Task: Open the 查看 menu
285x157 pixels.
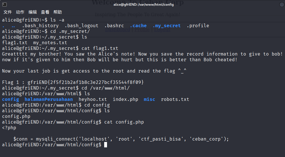Action: tap(45, 12)
